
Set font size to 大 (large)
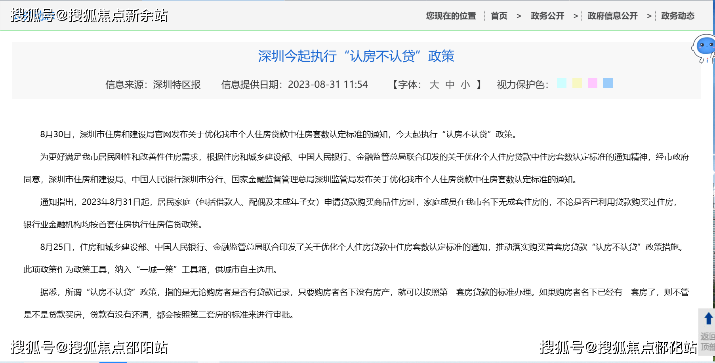click(x=434, y=85)
